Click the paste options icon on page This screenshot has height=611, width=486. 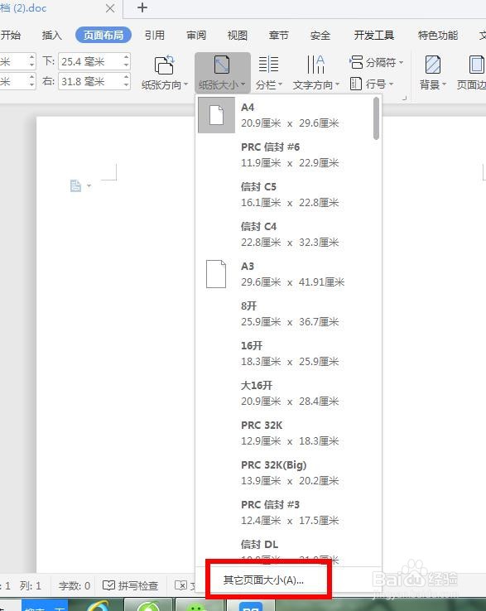click(x=76, y=186)
